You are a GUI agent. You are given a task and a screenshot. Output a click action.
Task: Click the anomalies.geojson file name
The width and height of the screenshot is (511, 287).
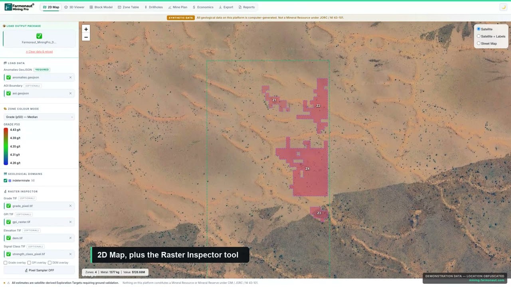coord(26,77)
